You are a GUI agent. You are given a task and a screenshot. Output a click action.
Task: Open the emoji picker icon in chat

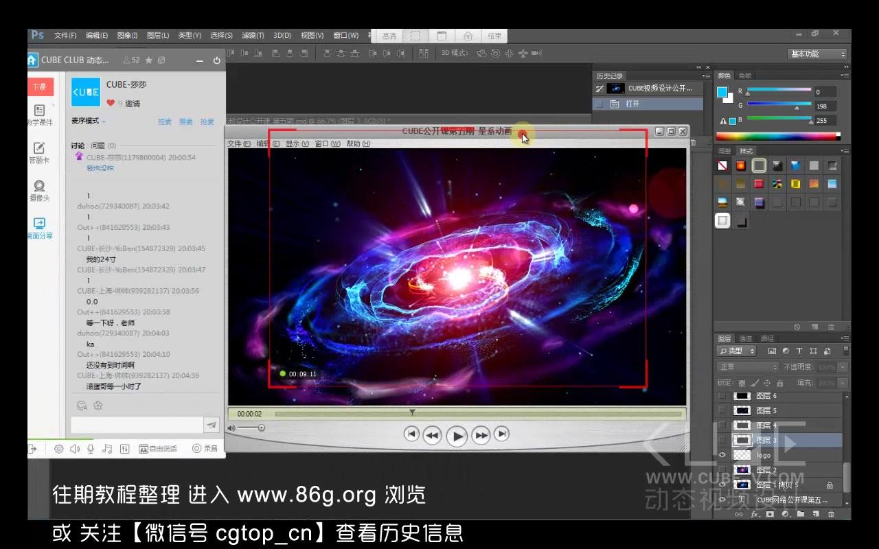(x=82, y=406)
